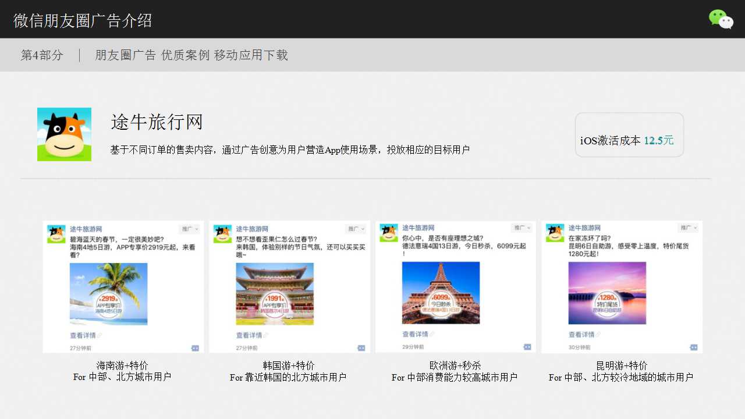Click the comment bubble on the 昆明 ad
Image resolution: width=745 pixels, height=419 pixels.
[694, 347]
